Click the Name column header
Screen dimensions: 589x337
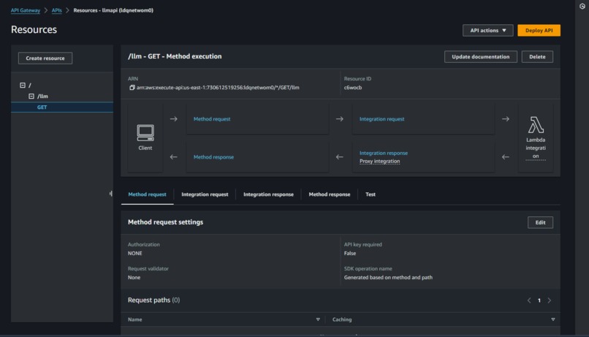[135, 319]
